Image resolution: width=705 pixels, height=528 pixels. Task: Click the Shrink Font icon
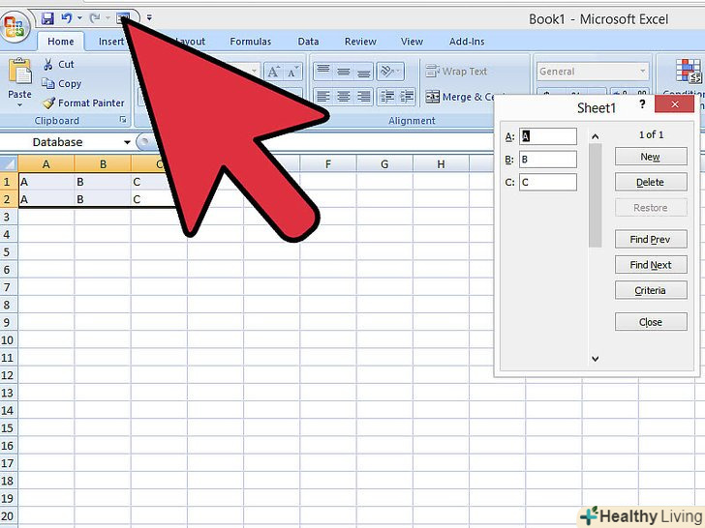pos(292,72)
